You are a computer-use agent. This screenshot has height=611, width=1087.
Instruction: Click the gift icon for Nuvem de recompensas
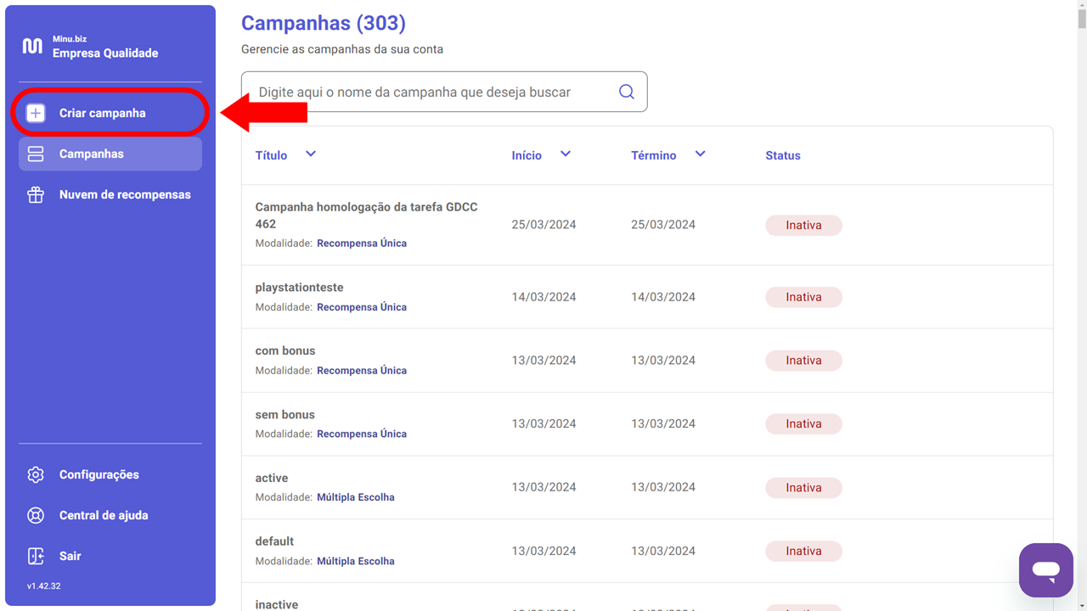pyautogui.click(x=36, y=194)
